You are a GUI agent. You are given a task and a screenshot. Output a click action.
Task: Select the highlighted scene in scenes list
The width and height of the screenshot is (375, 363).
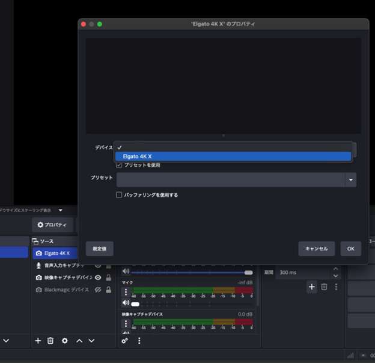click(14, 252)
